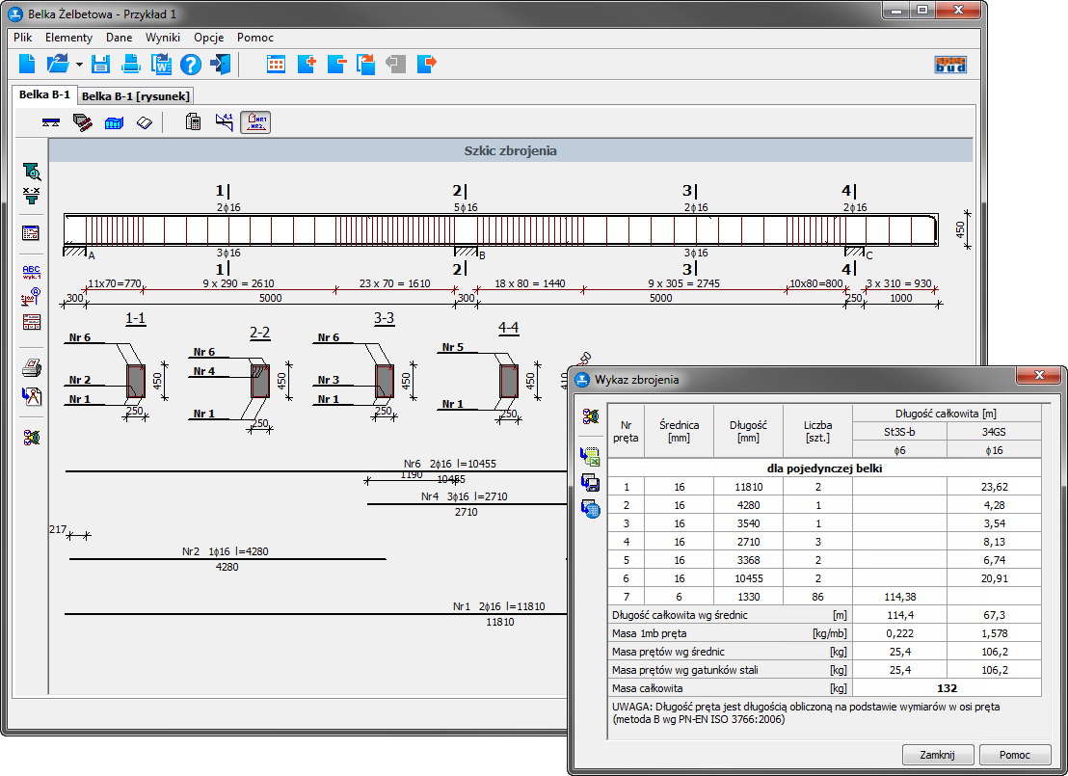
Task: Export to Word document icon
Action: tap(161, 65)
